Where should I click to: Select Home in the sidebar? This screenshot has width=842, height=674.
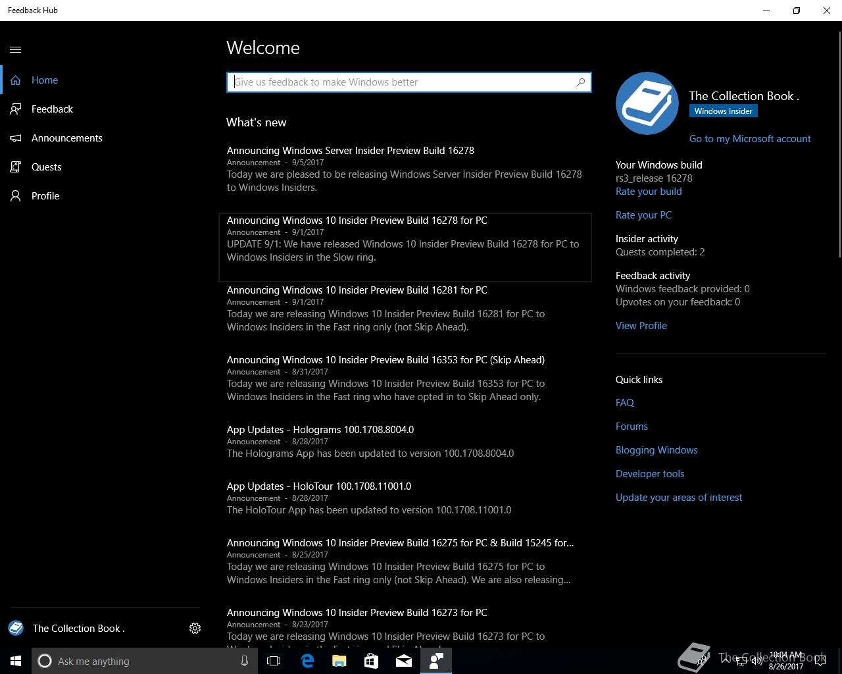click(x=105, y=80)
